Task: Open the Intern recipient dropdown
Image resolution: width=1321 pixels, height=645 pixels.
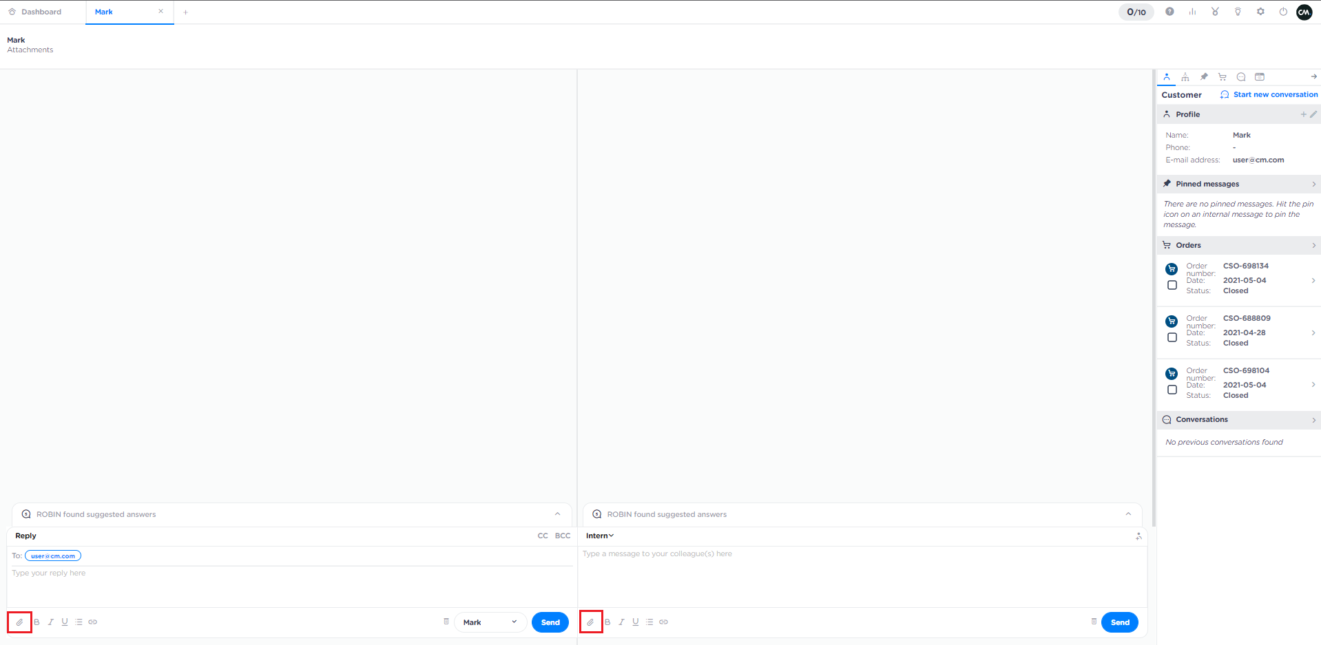Action: pyautogui.click(x=599, y=536)
